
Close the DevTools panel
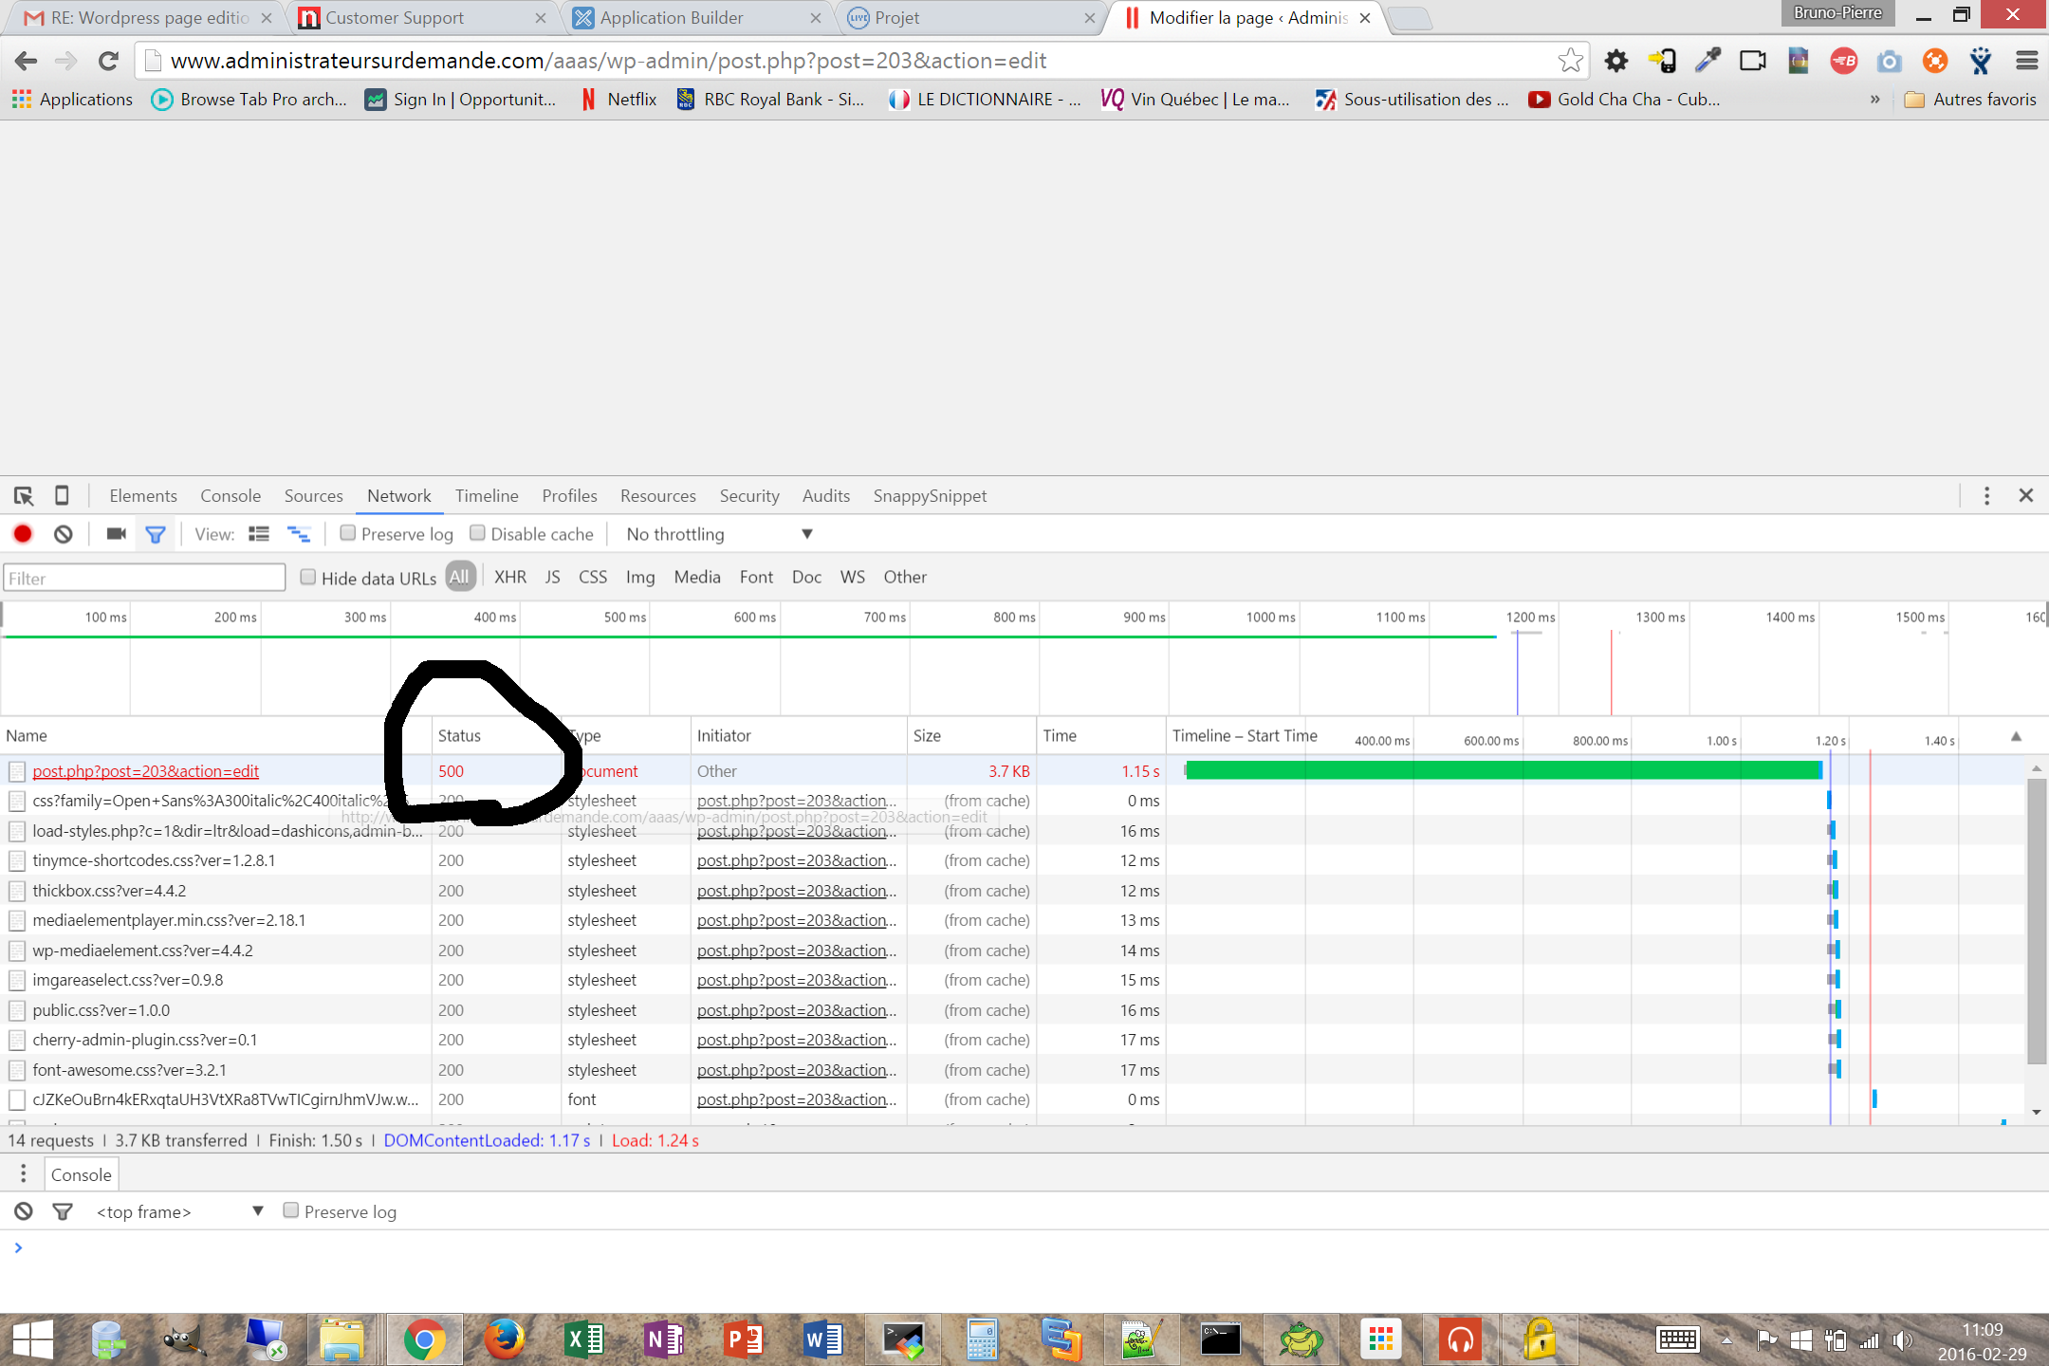2025,495
